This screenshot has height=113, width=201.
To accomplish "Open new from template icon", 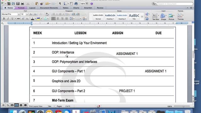I will coord(9,3).
